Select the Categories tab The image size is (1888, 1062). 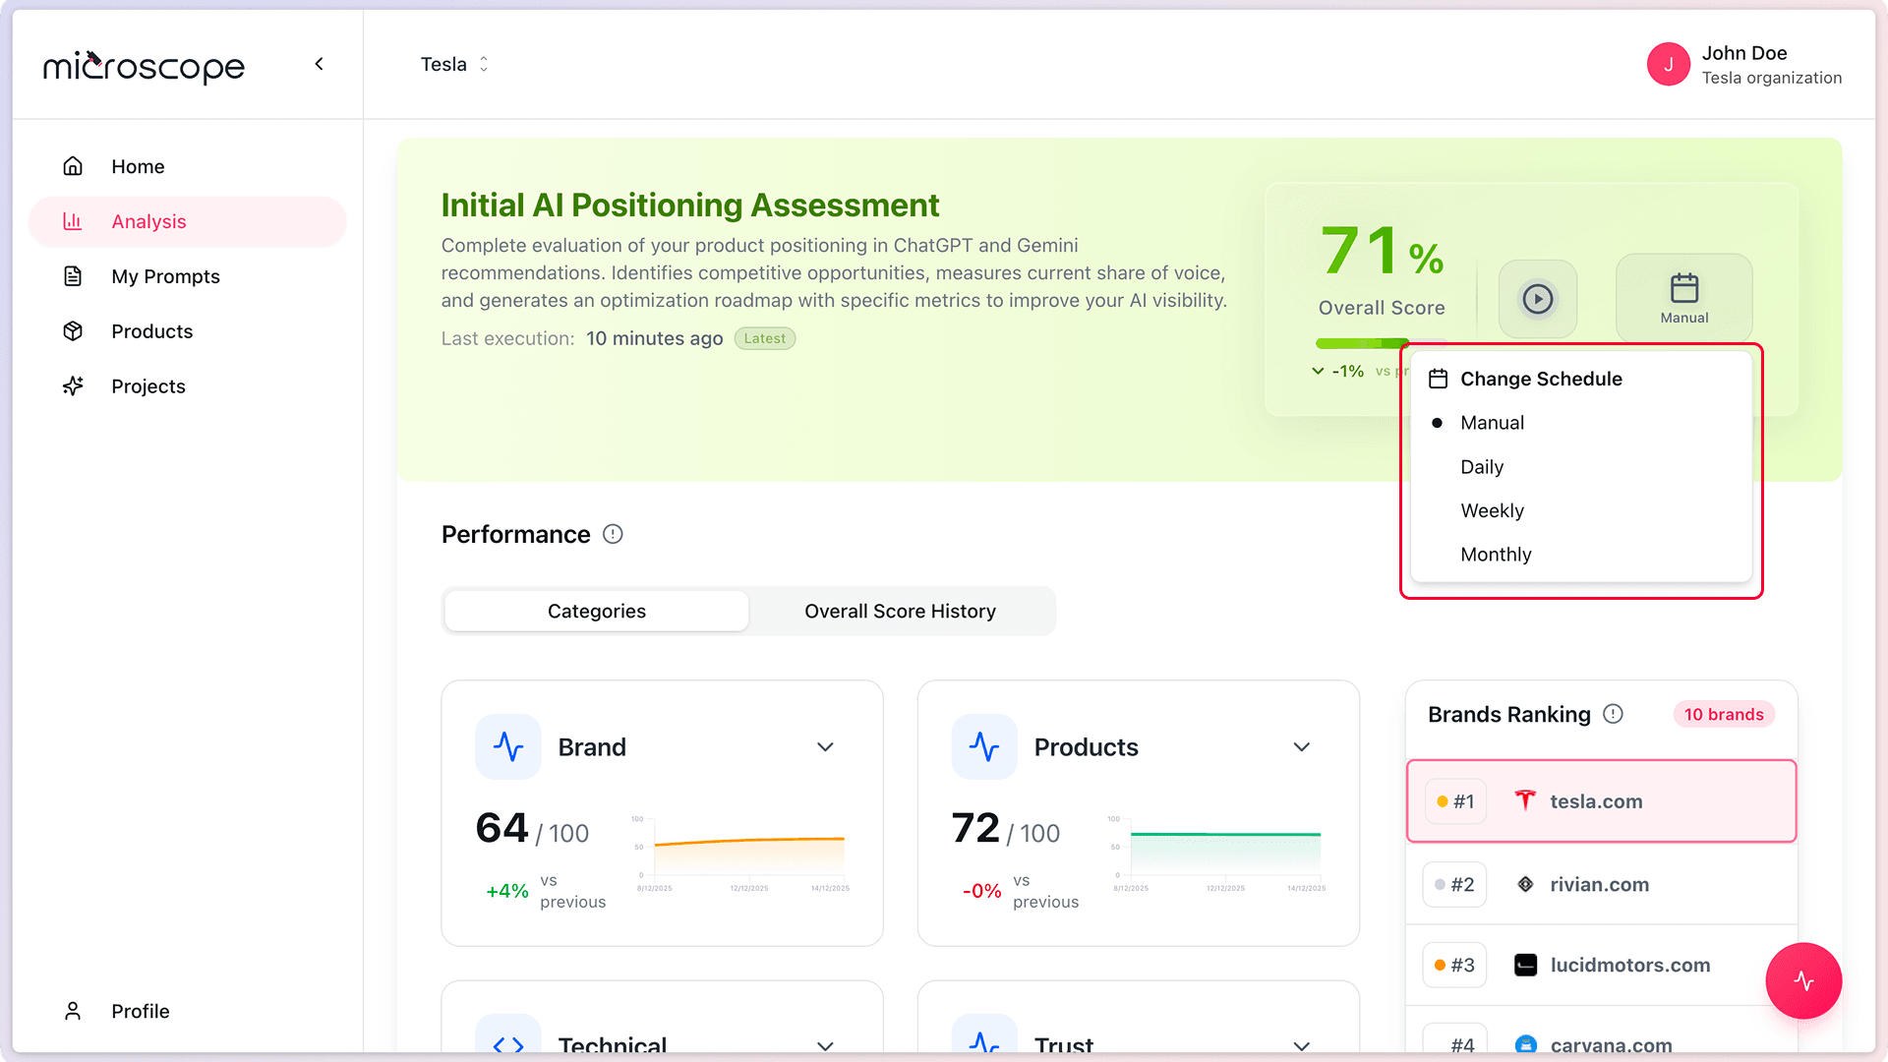coord(596,612)
